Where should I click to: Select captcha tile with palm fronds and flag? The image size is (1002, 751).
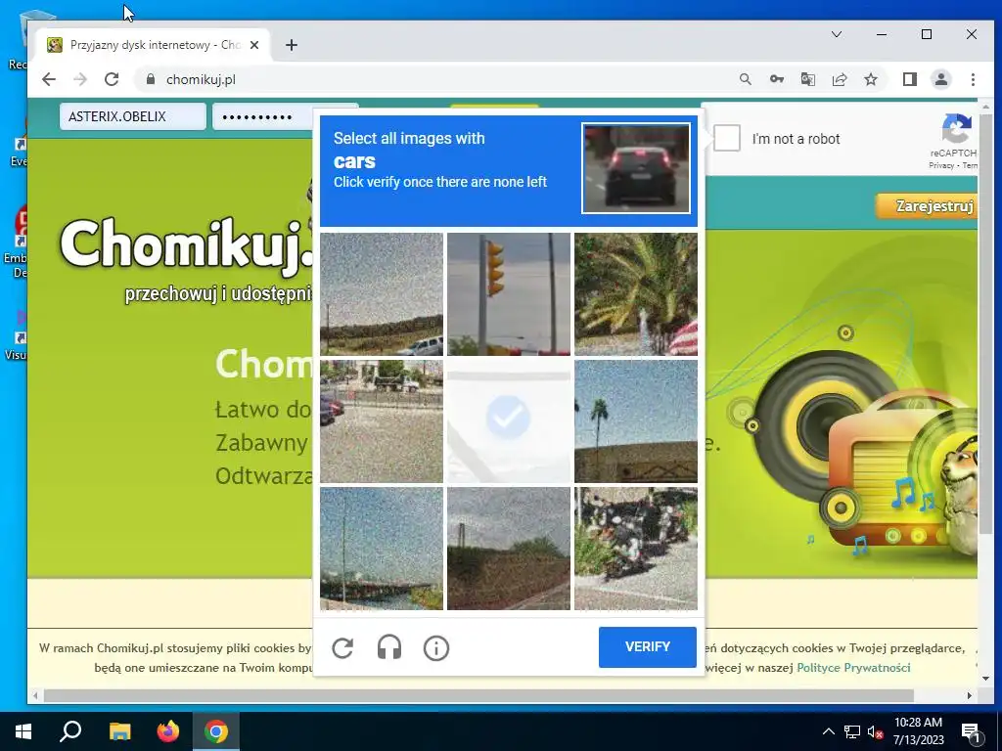pos(636,293)
